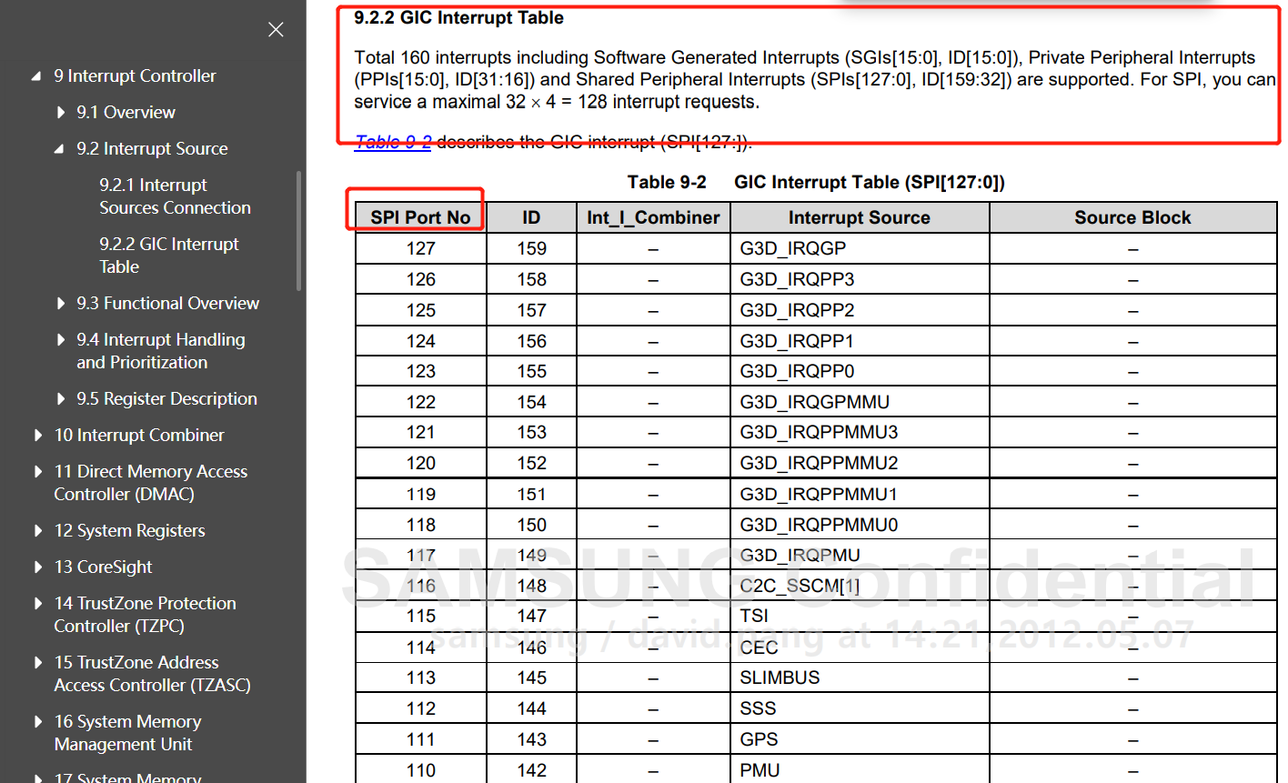Click the SPI Port No column header

(x=419, y=217)
